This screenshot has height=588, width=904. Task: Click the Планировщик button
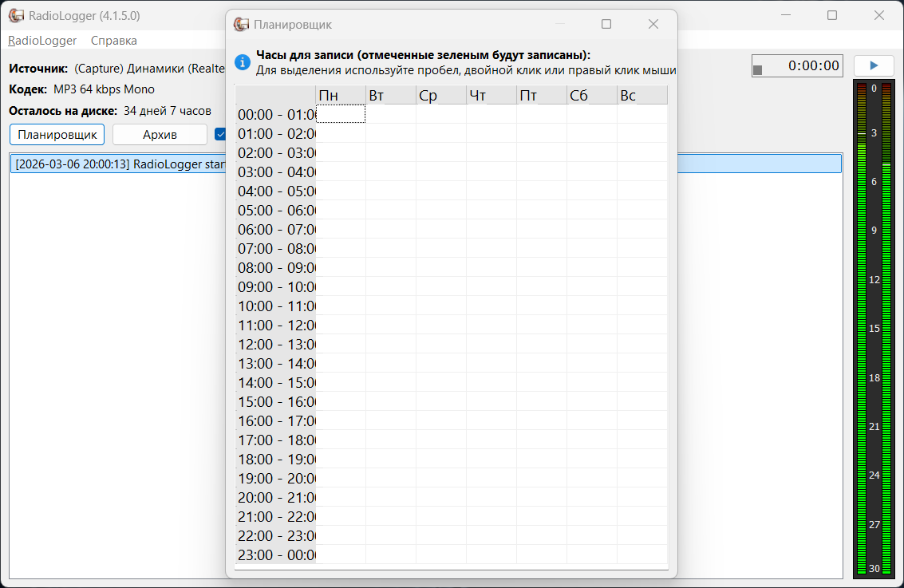(57, 134)
